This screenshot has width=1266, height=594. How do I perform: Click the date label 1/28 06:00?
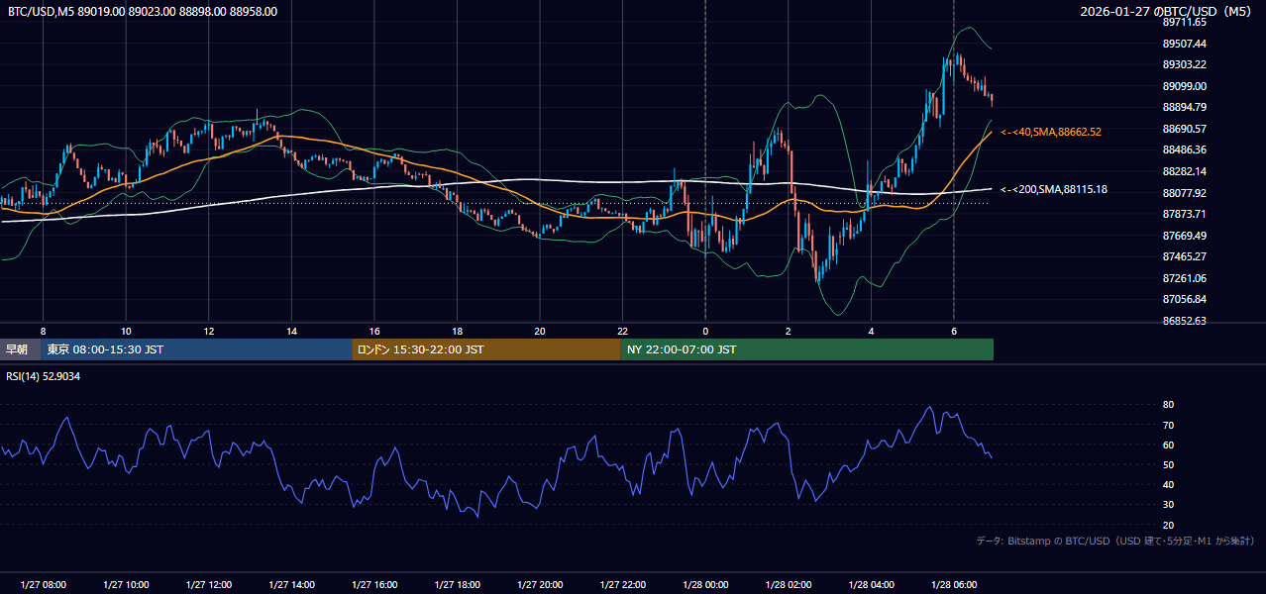pyautogui.click(x=954, y=585)
